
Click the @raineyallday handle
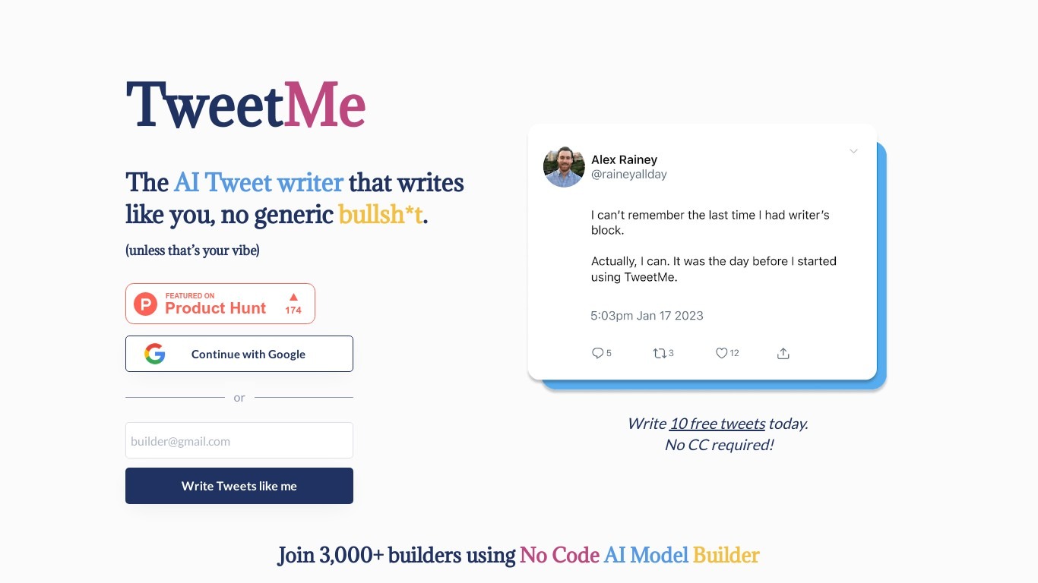click(629, 174)
